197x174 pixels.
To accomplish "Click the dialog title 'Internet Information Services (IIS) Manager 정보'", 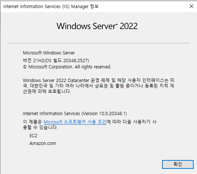I will click(51, 6).
